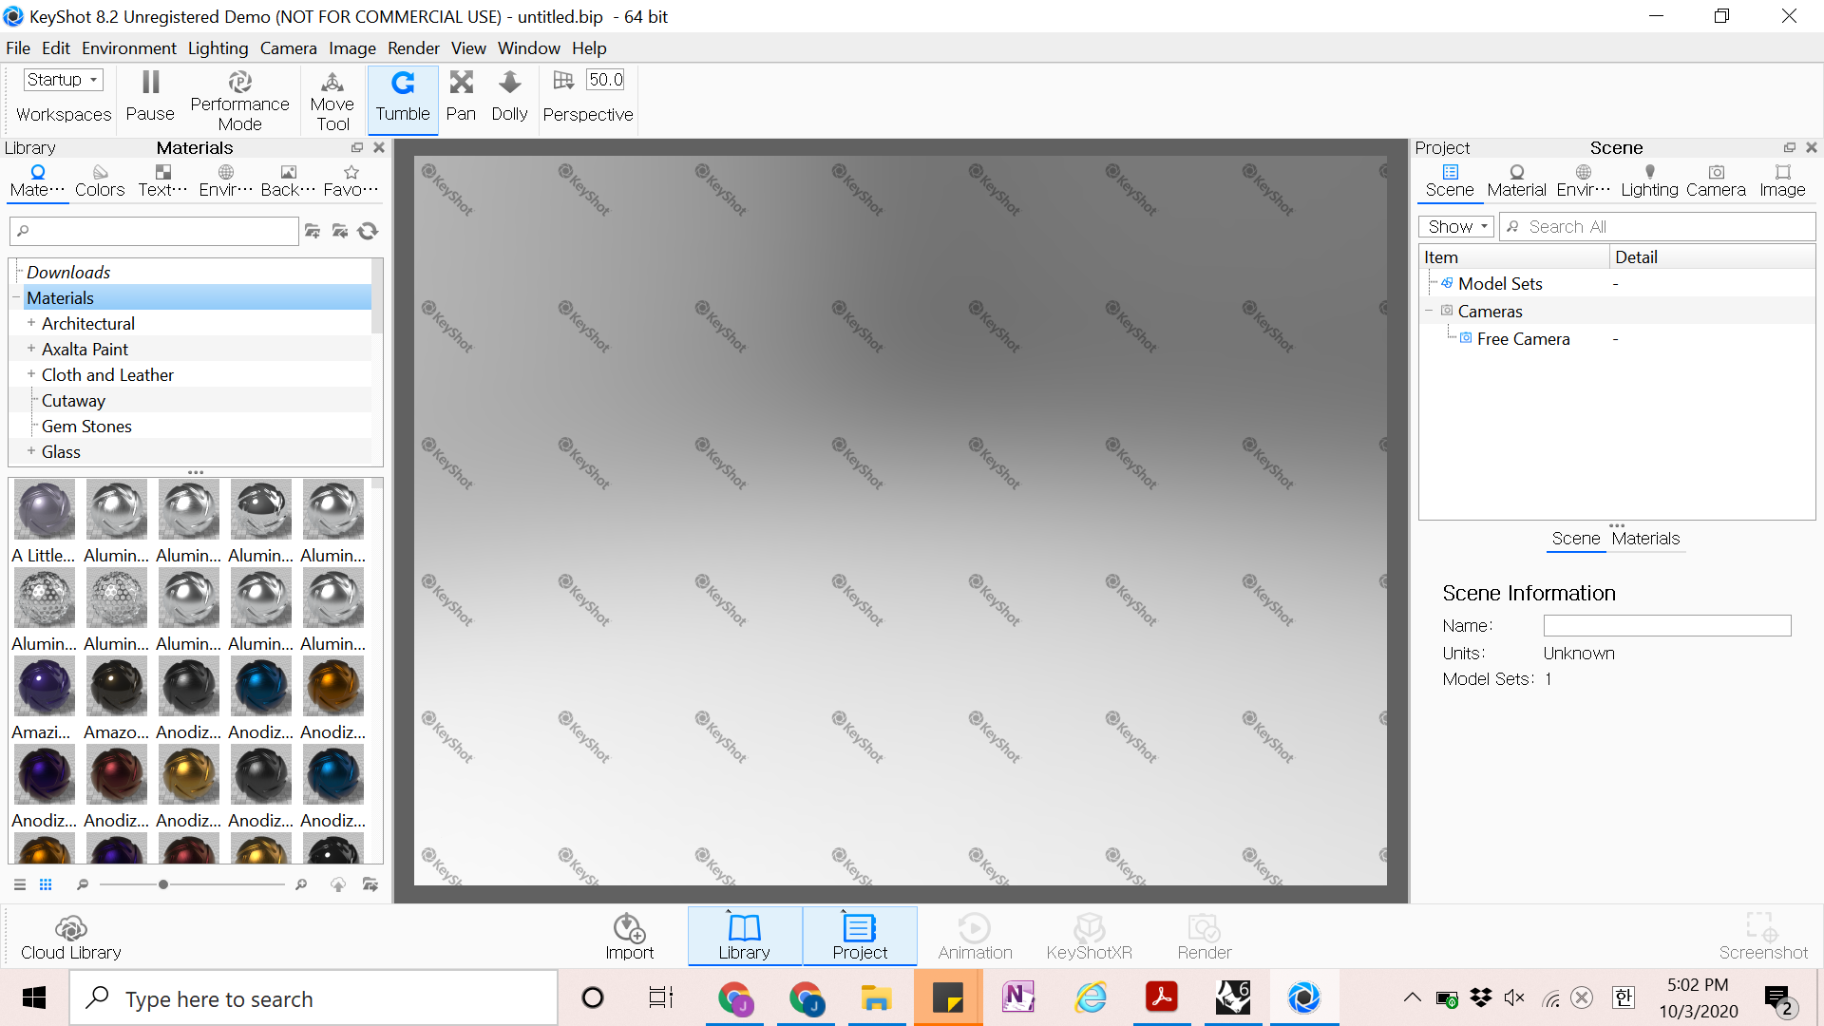1824x1026 pixels.
Task: Select the Dolly camera tool
Action: [x=509, y=98]
